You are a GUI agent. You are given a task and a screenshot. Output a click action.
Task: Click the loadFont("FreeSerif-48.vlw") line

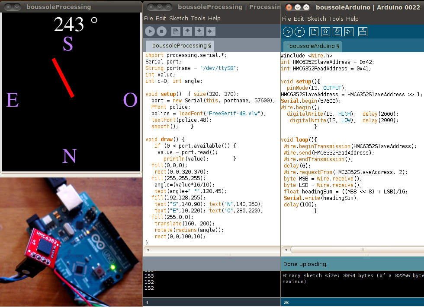[209, 114]
